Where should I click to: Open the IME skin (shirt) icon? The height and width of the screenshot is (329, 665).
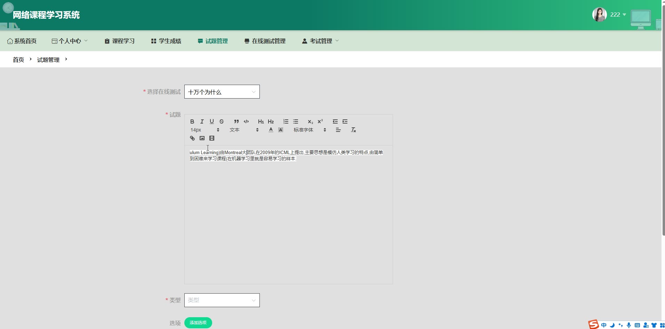coord(654,325)
